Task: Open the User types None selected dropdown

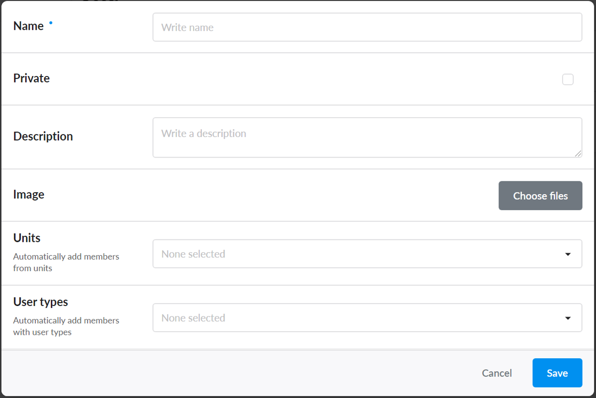Action: pos(367,317)
